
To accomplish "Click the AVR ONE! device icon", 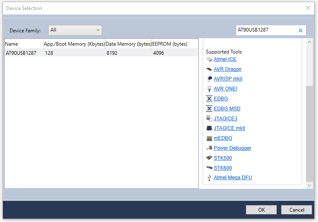I will 209,89.
